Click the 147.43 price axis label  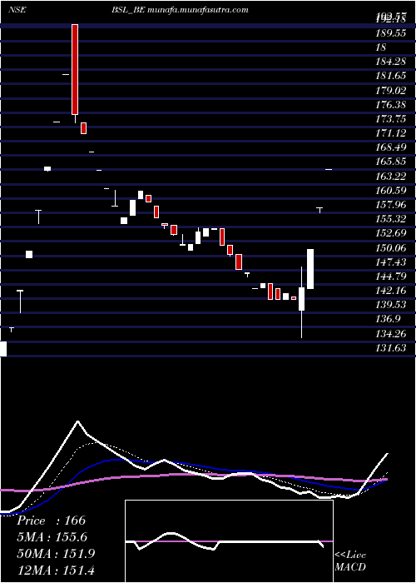click(390, 262)
